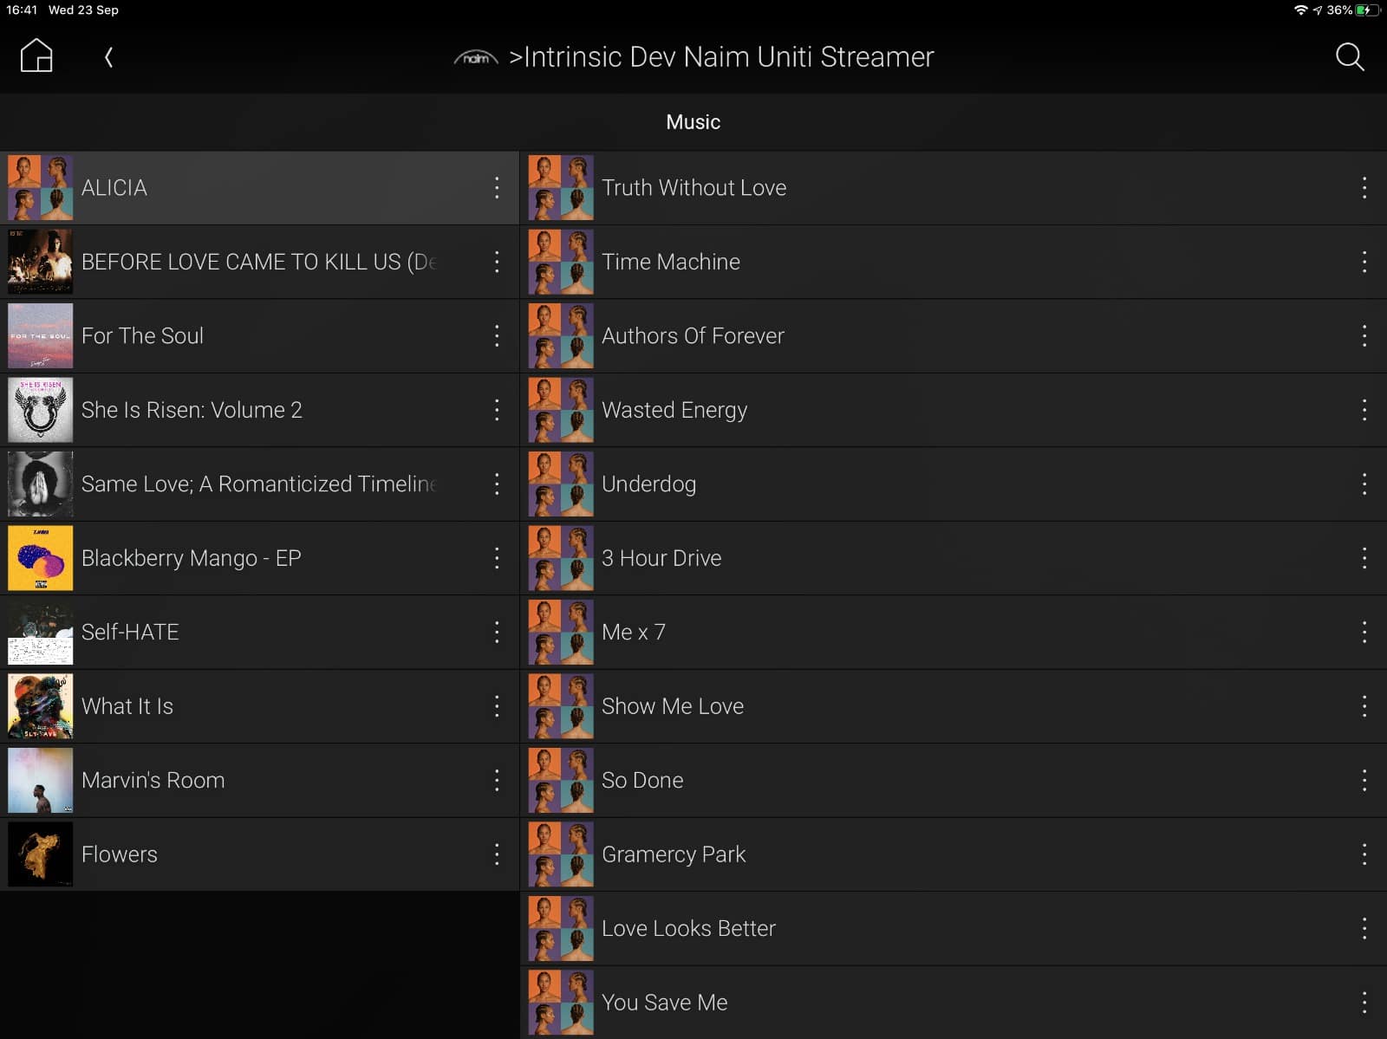The height and width of the screenshot is (1039, 1387).
Task: Open three-dot menu for Flowers album
Action: pyautogui.click(x=497, y=854)
